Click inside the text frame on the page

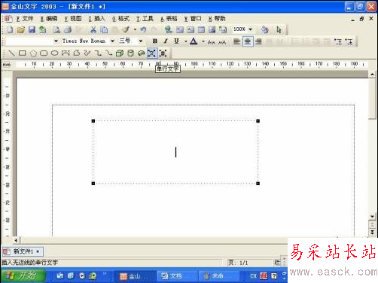pos(175,152)
